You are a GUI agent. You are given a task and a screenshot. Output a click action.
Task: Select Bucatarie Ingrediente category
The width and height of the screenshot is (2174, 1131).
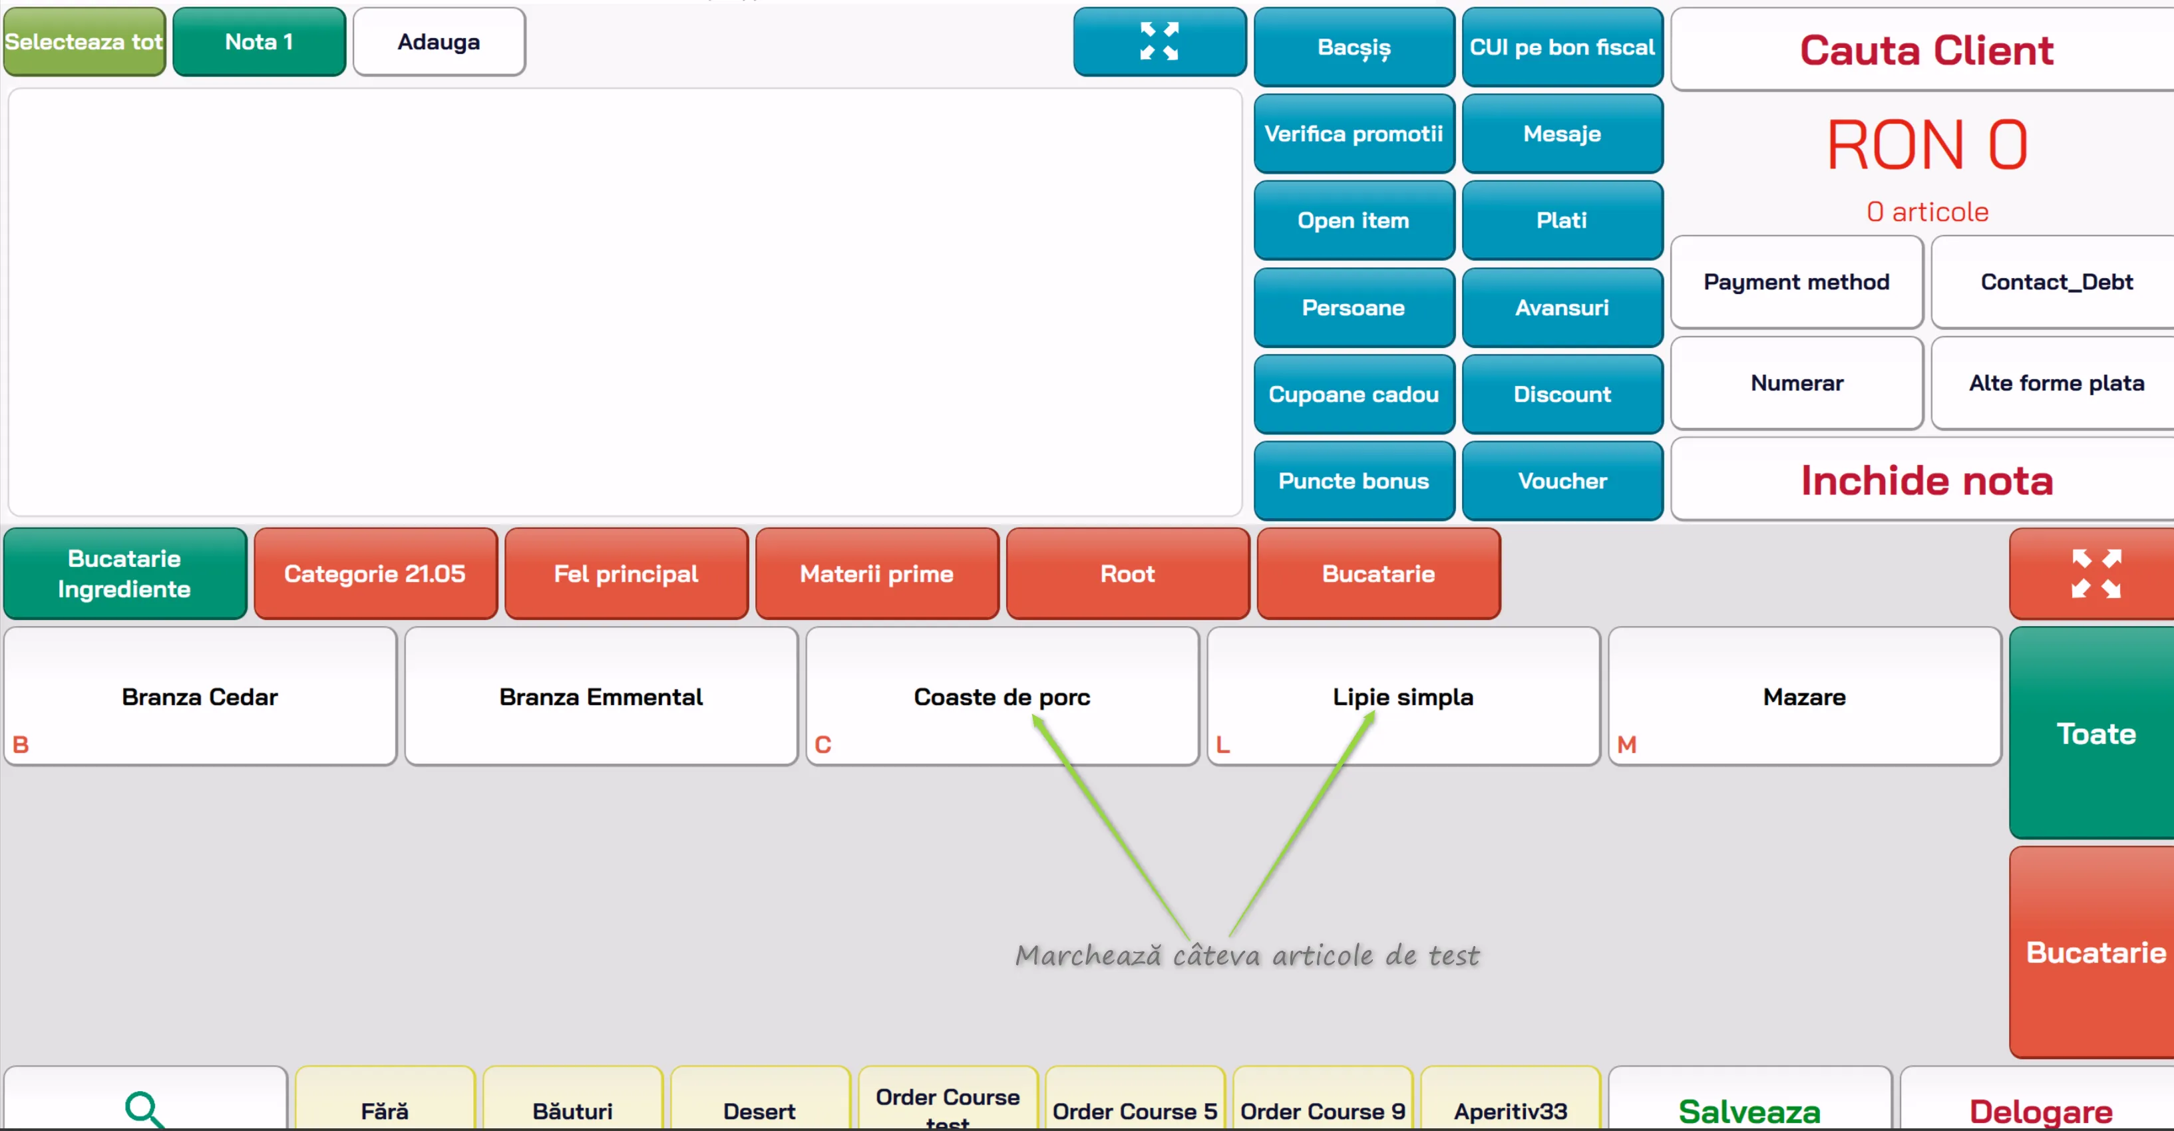click(125, 574)
